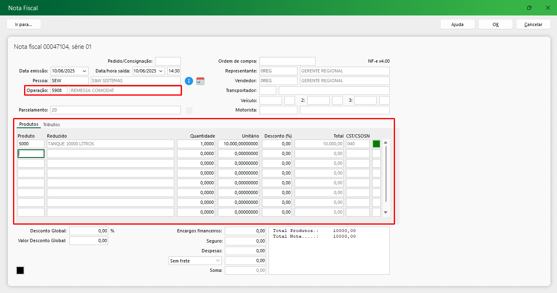Click the scroll down arrow in product grid
Image resolution: width=557 pixels, height=293 pixels.
coord(386,212)
